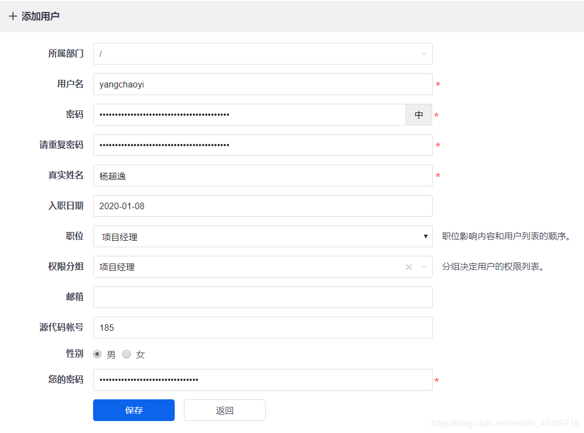This screenshot has height=433, width=584.
Task: Click the 入职日期 label
Action: (x=65, y=206)
